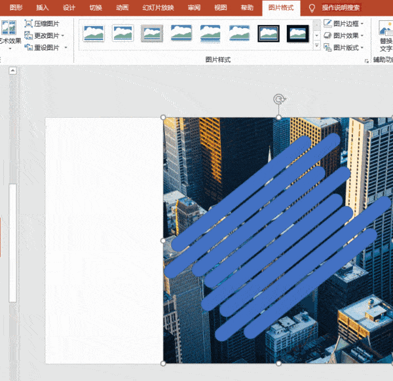The height and width of the screenshot is (381, 393).
Task: Apply the thick black frame picture style
Action: 297,33
